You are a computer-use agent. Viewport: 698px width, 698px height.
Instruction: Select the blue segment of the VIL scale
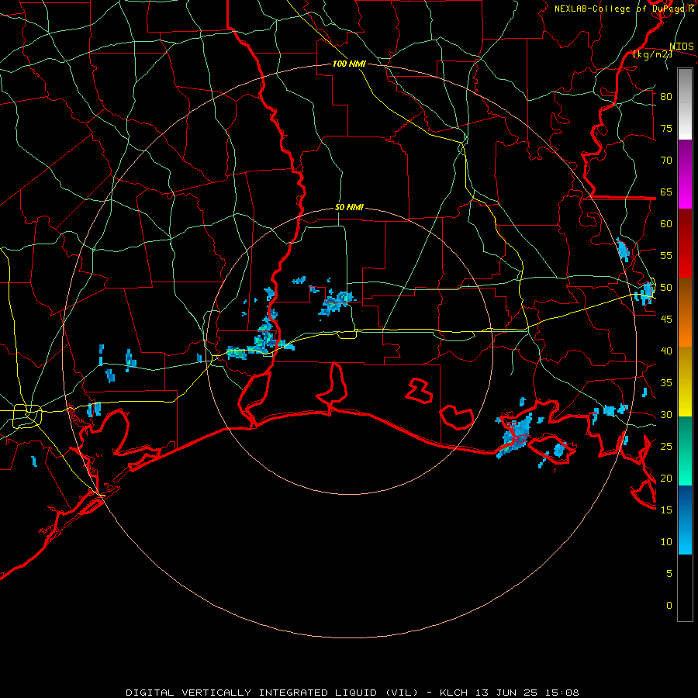coord(685,520)
